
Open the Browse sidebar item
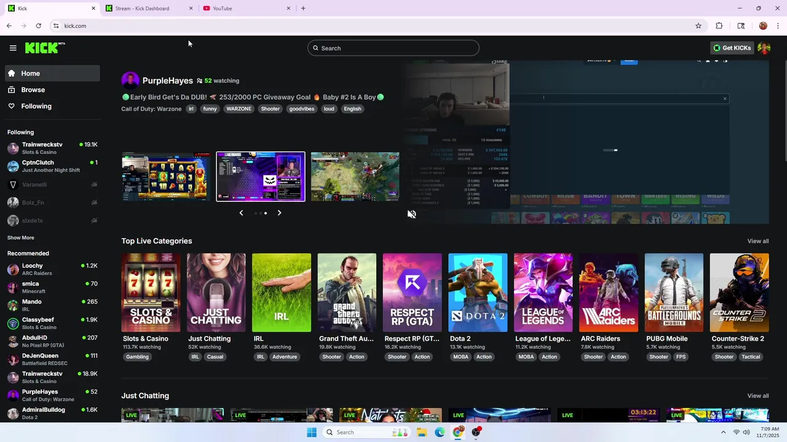(x=52, y=90)
